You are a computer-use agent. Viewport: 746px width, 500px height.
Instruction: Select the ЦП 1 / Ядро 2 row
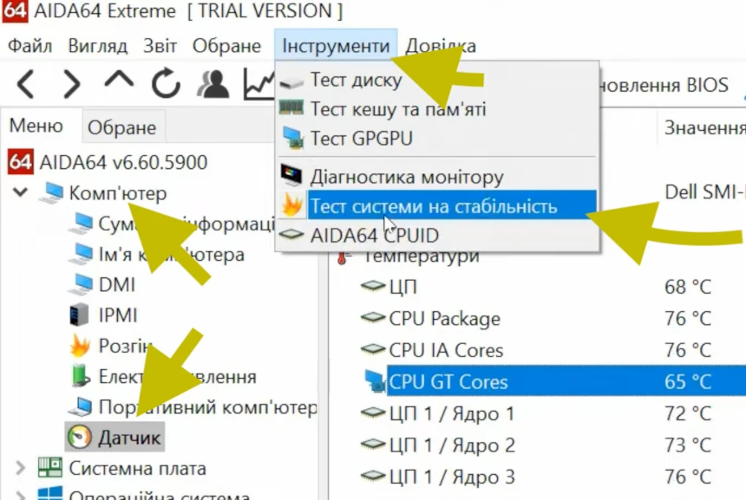tap(538, 445)
